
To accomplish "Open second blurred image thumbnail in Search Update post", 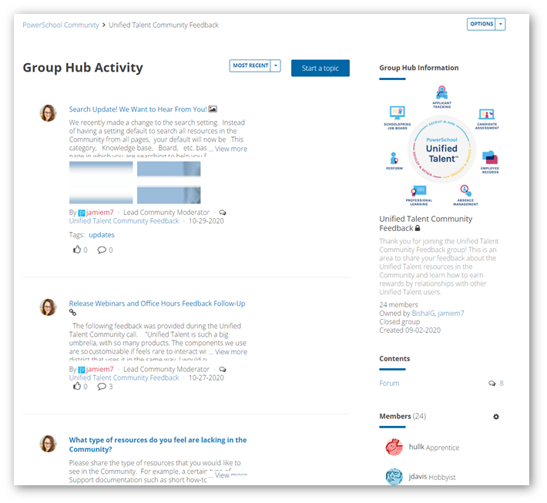I will coord(169,183).
